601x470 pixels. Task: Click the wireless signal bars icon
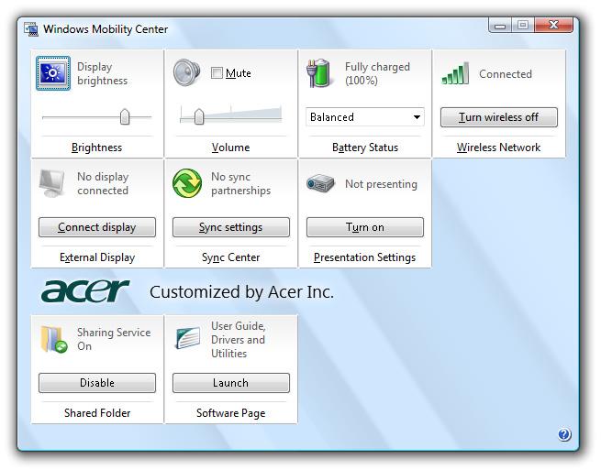455,73
